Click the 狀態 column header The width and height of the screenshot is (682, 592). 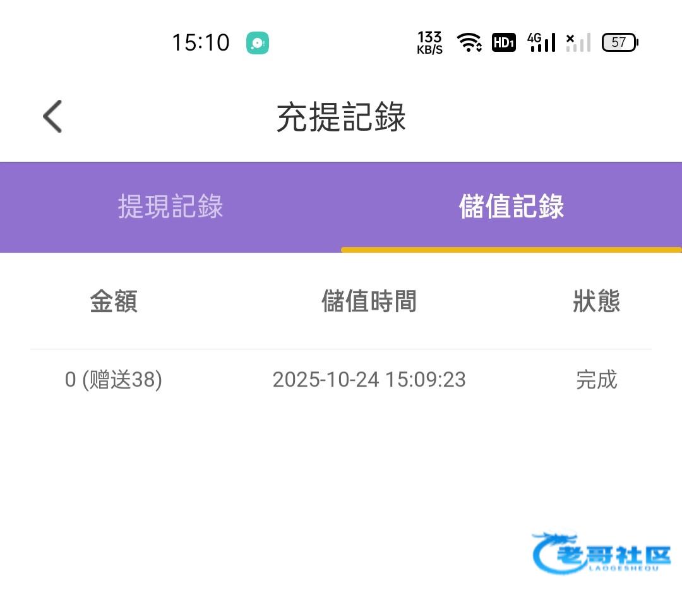pos(596,301)
